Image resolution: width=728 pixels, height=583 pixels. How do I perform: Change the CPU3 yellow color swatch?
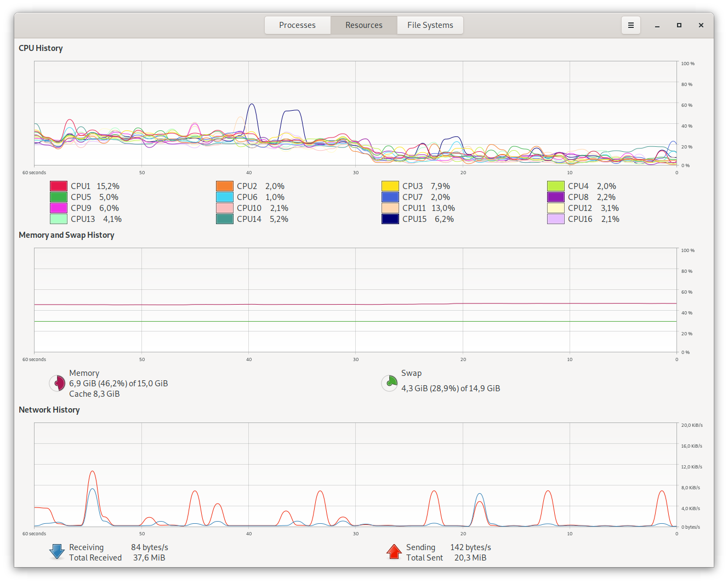pyautogui.click(x=390, y=186)
